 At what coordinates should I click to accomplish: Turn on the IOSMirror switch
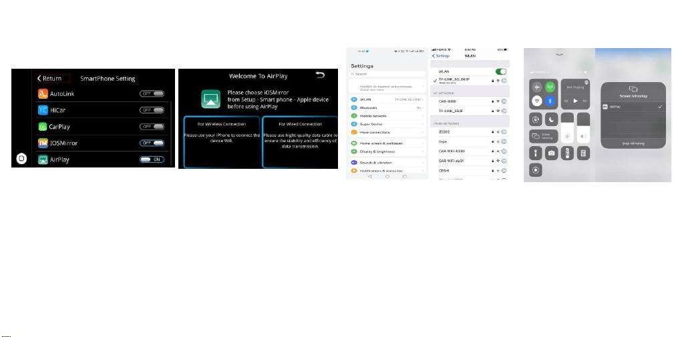pyautogui.click(x=152, y=143)
